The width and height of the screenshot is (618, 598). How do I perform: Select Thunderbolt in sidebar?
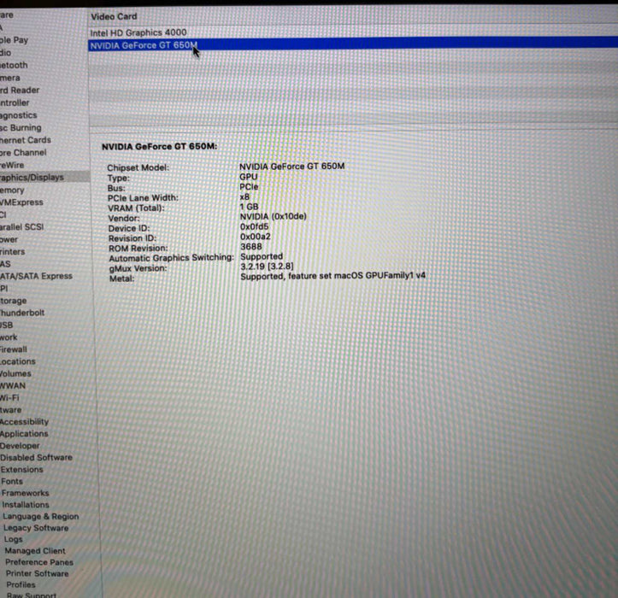click(x=22, y=313)
